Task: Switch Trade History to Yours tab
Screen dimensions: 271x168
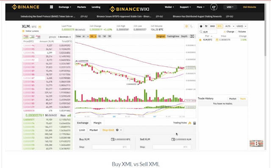Action: [x=243, y=99]
